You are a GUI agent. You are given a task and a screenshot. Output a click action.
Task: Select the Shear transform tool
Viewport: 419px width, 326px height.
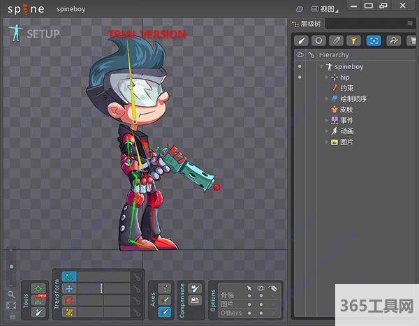tap(69, 312)
